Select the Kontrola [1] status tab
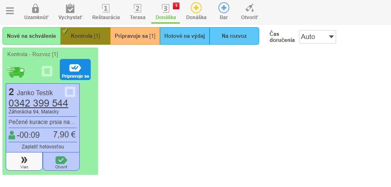Viewport: 391px width, 187px height. [85, 36]
